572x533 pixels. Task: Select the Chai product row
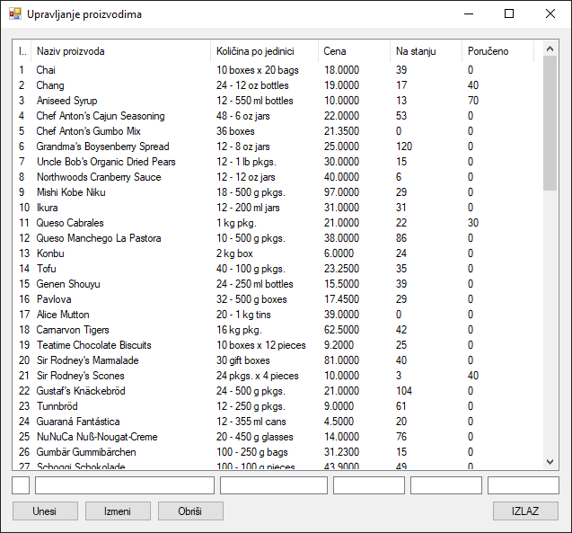(x=46, y=70)
